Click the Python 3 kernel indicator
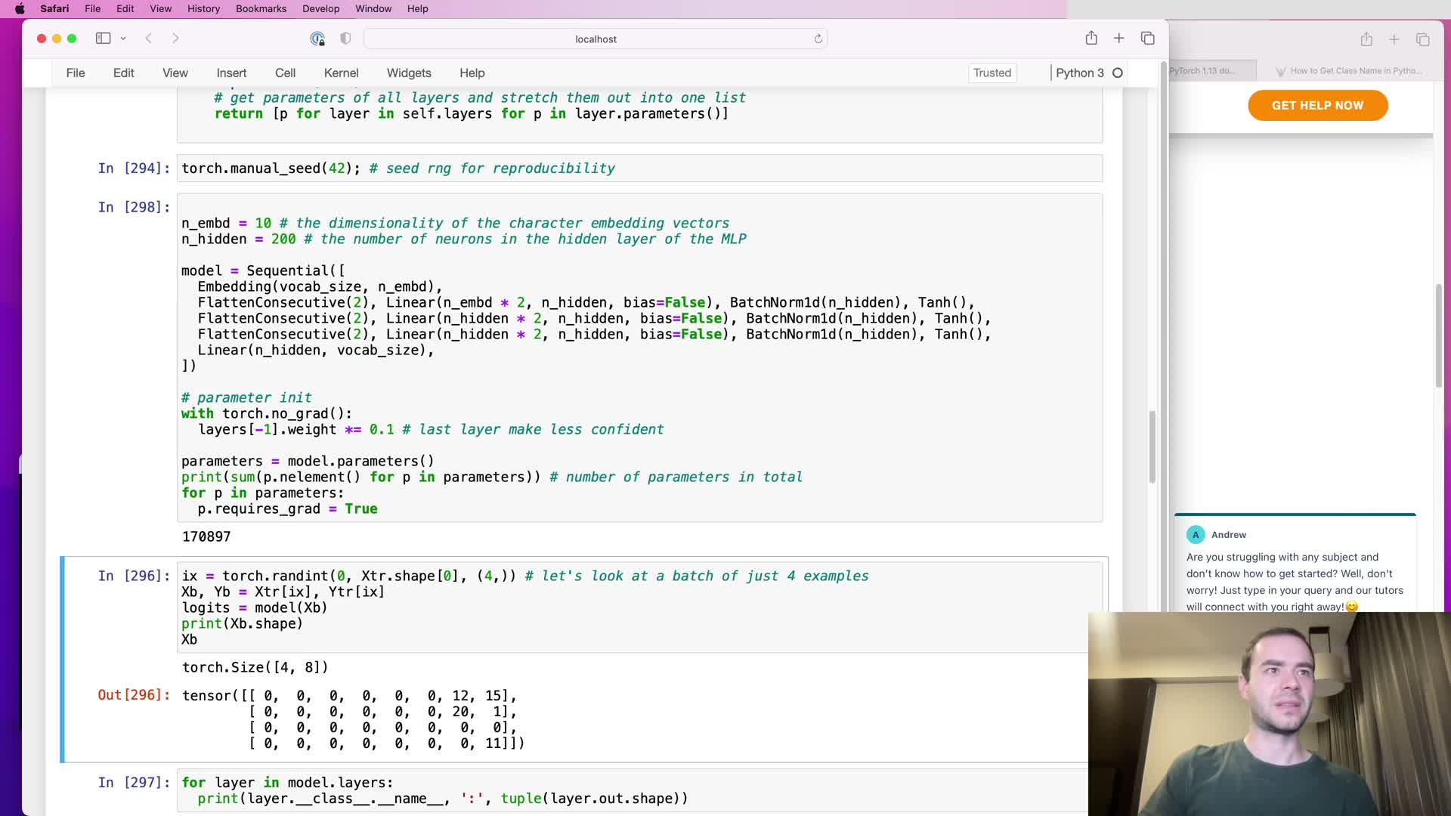The image size is (1451, 816). (1079, 73)
